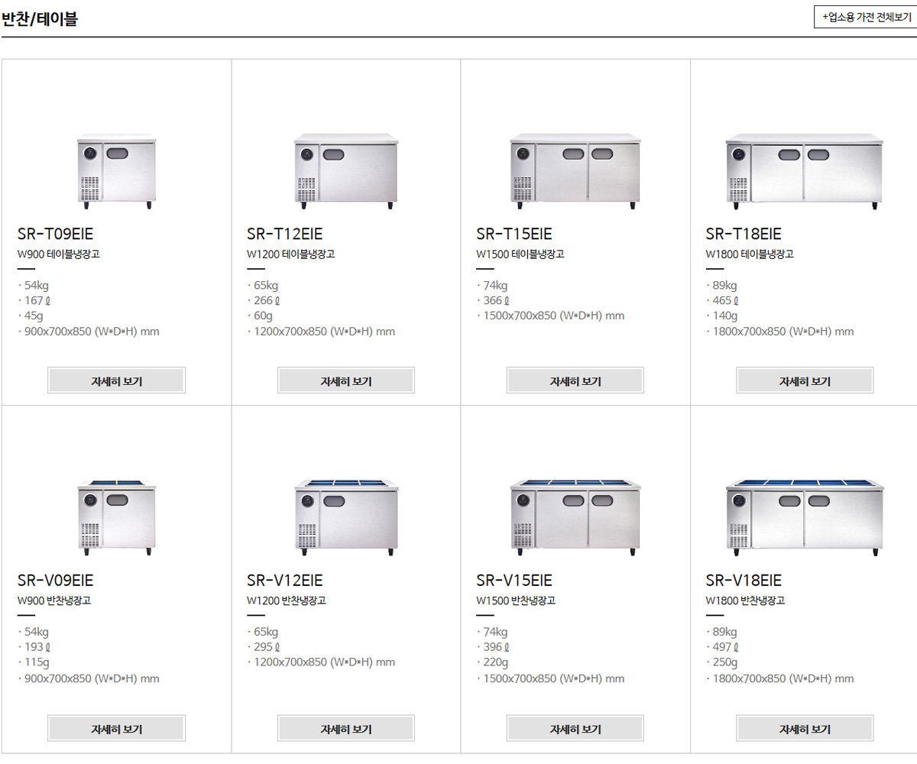Click the SR-V15EIE side-dish refrigerator image
This screenshot has height=764, width=917.
click(575, 517)
